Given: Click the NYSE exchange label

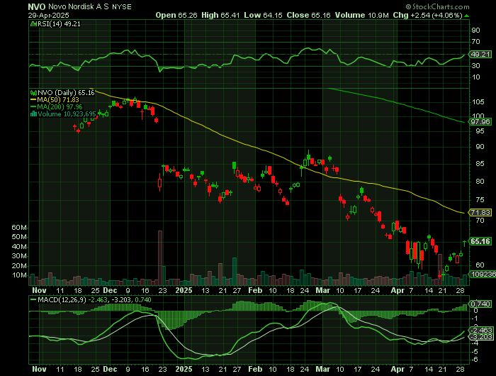Looking at the screenshot, I should tap(122, 7).
